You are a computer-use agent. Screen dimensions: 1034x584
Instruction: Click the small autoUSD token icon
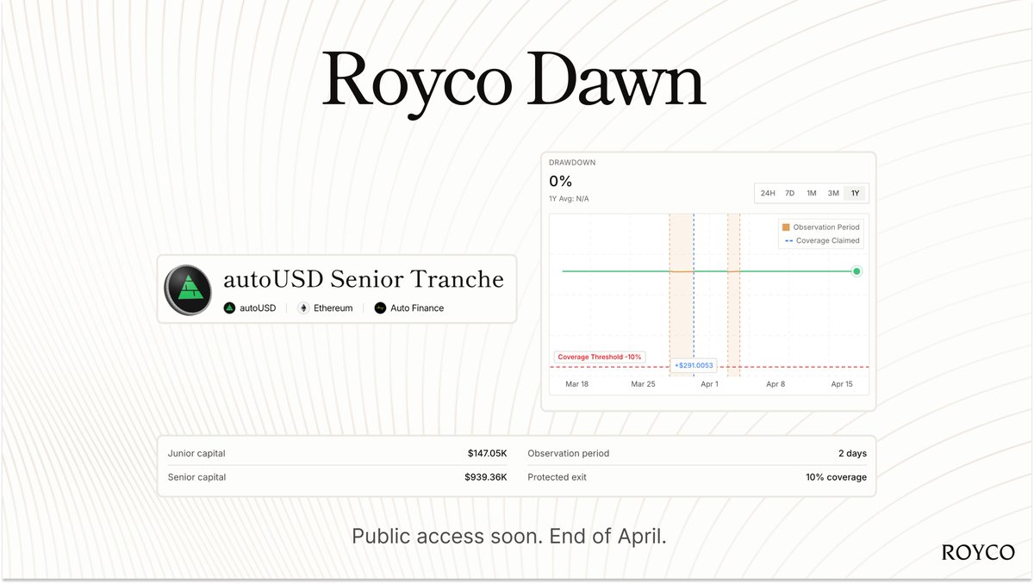229,308
